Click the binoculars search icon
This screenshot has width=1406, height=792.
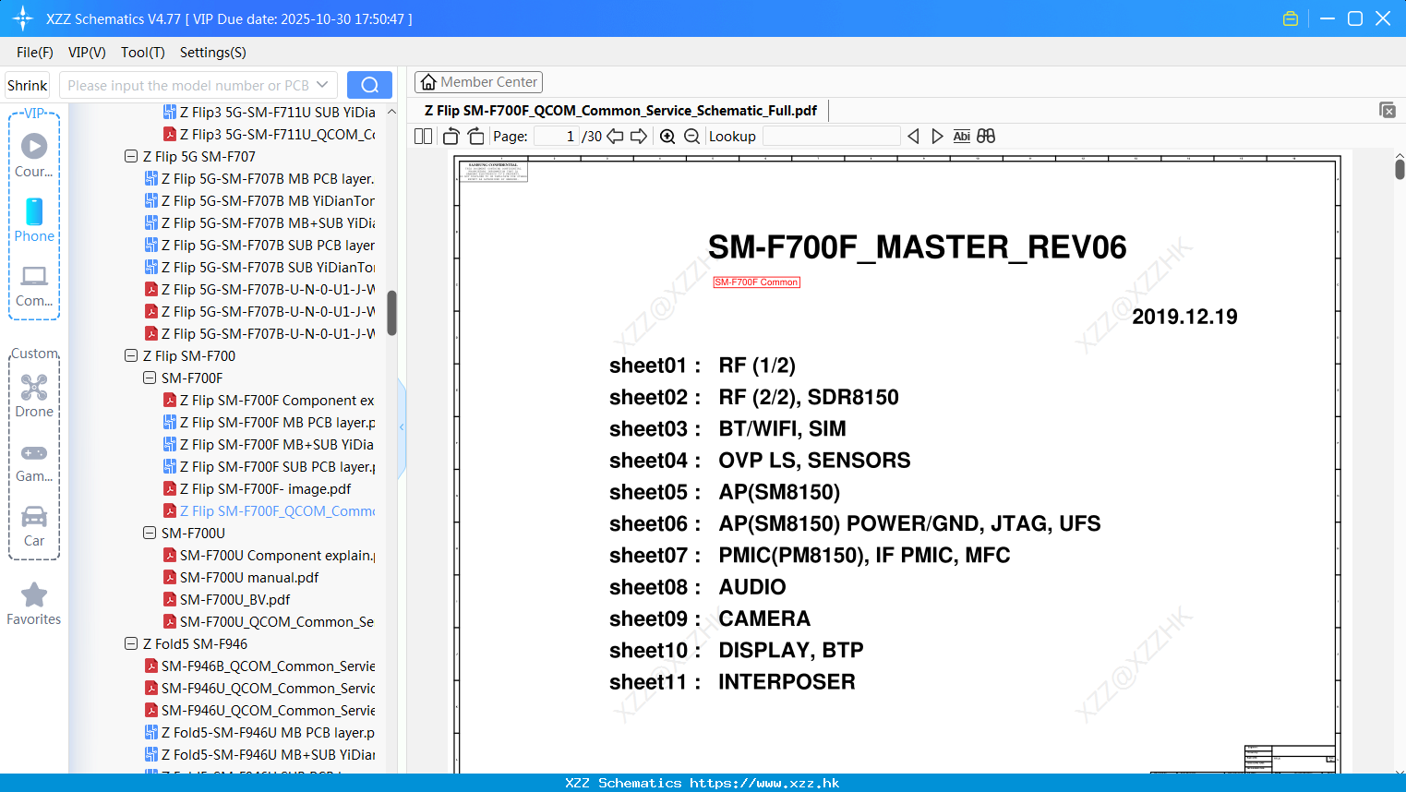click(986, 136)
